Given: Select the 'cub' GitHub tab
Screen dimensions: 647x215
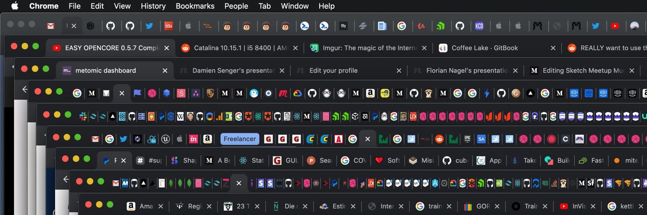Looking at the screenshot, I should pos(456,160).
